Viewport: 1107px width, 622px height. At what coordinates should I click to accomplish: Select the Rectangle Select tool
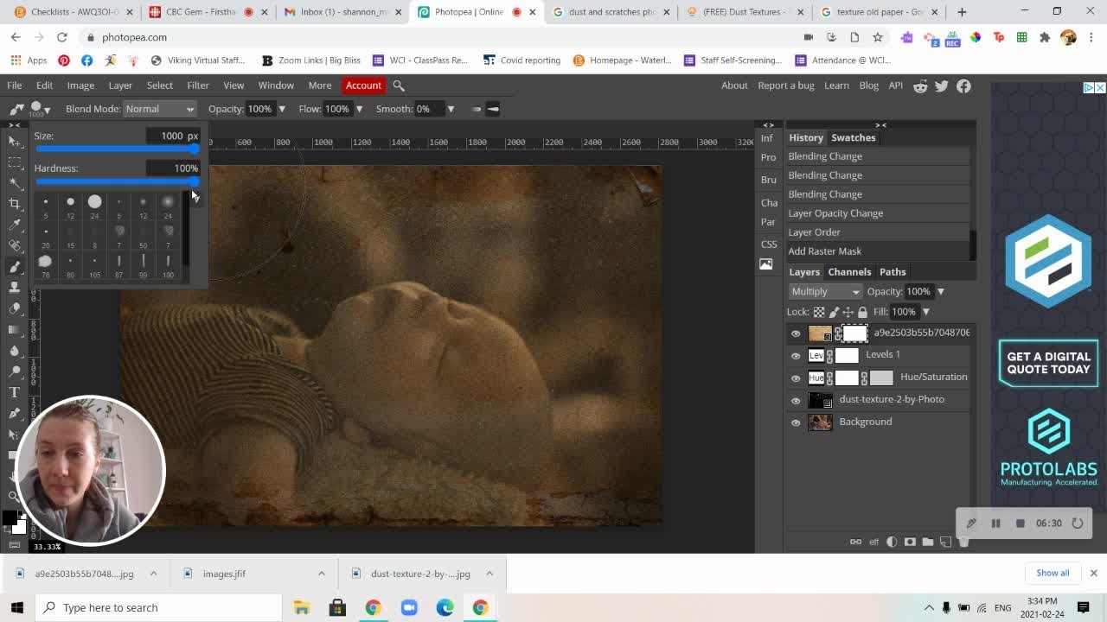[x=14, y=162]
